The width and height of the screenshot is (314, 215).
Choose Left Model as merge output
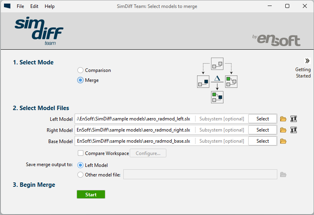point(80,165)
